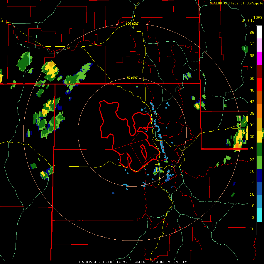Select the magenta legend swatch
Screen dimensions: 264x264
pyautogui.click(x=259, y=58)
